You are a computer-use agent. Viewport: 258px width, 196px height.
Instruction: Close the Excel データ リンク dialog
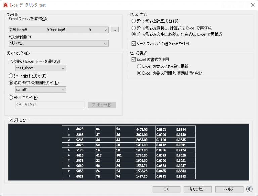[x=253, y=5]
